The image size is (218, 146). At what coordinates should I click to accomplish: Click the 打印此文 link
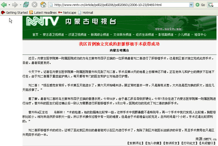189,143
